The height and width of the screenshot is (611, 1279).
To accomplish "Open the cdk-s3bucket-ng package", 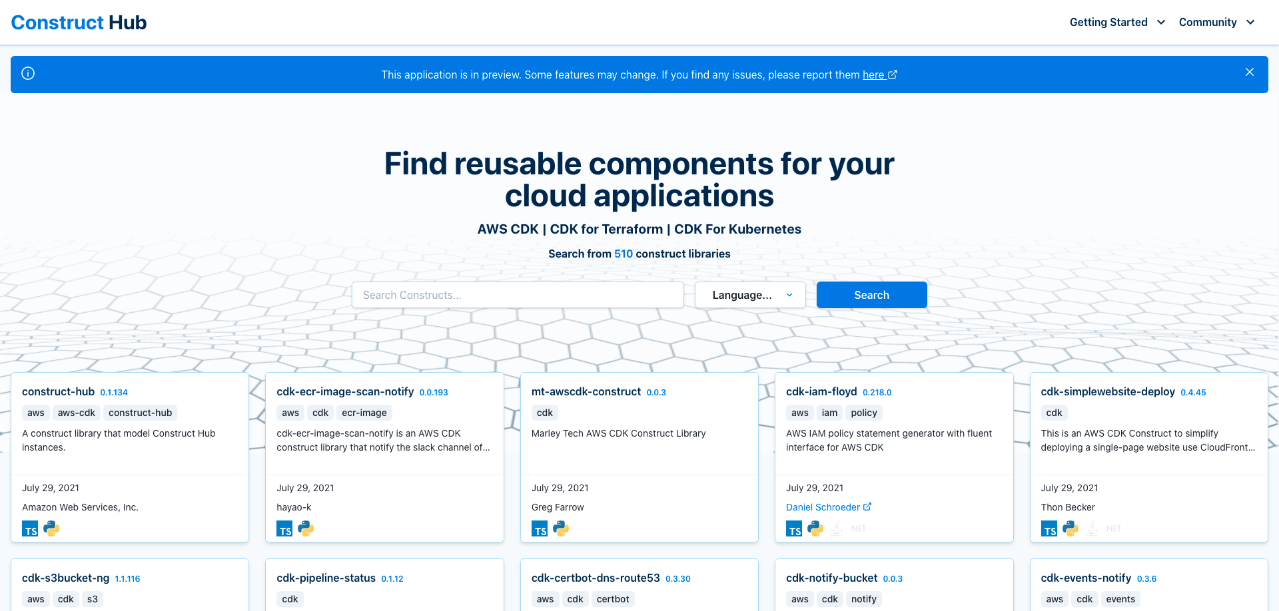I will [65, 578].
